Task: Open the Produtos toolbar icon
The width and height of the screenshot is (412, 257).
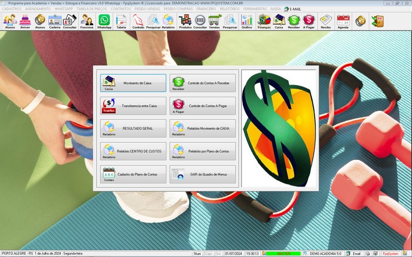Action: tap(185, 21)
